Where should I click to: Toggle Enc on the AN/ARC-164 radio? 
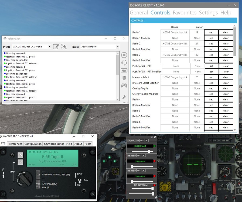(142, 141)
